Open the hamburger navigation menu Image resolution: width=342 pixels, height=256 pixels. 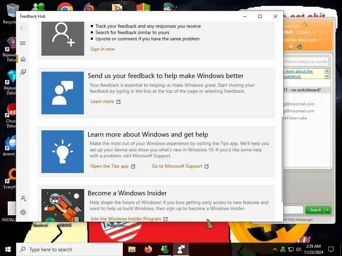pos(23,43)
